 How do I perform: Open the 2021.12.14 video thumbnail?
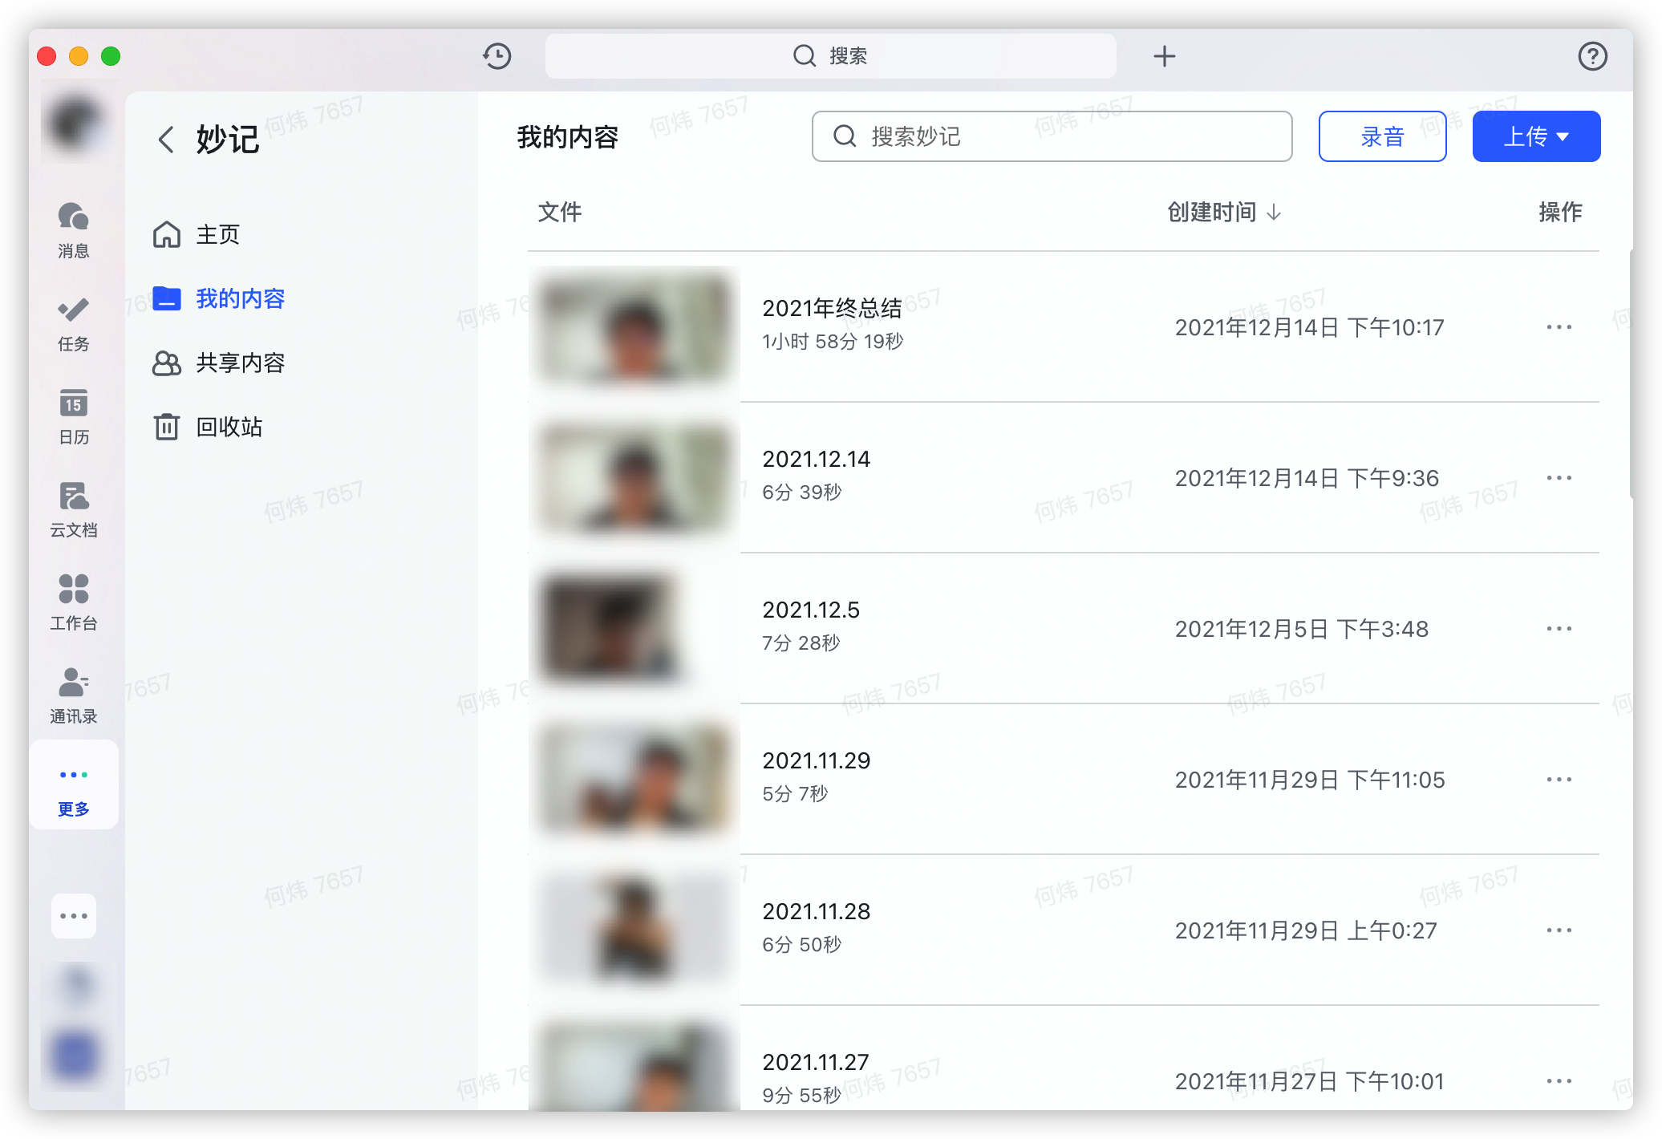click(x=634, y=478)
